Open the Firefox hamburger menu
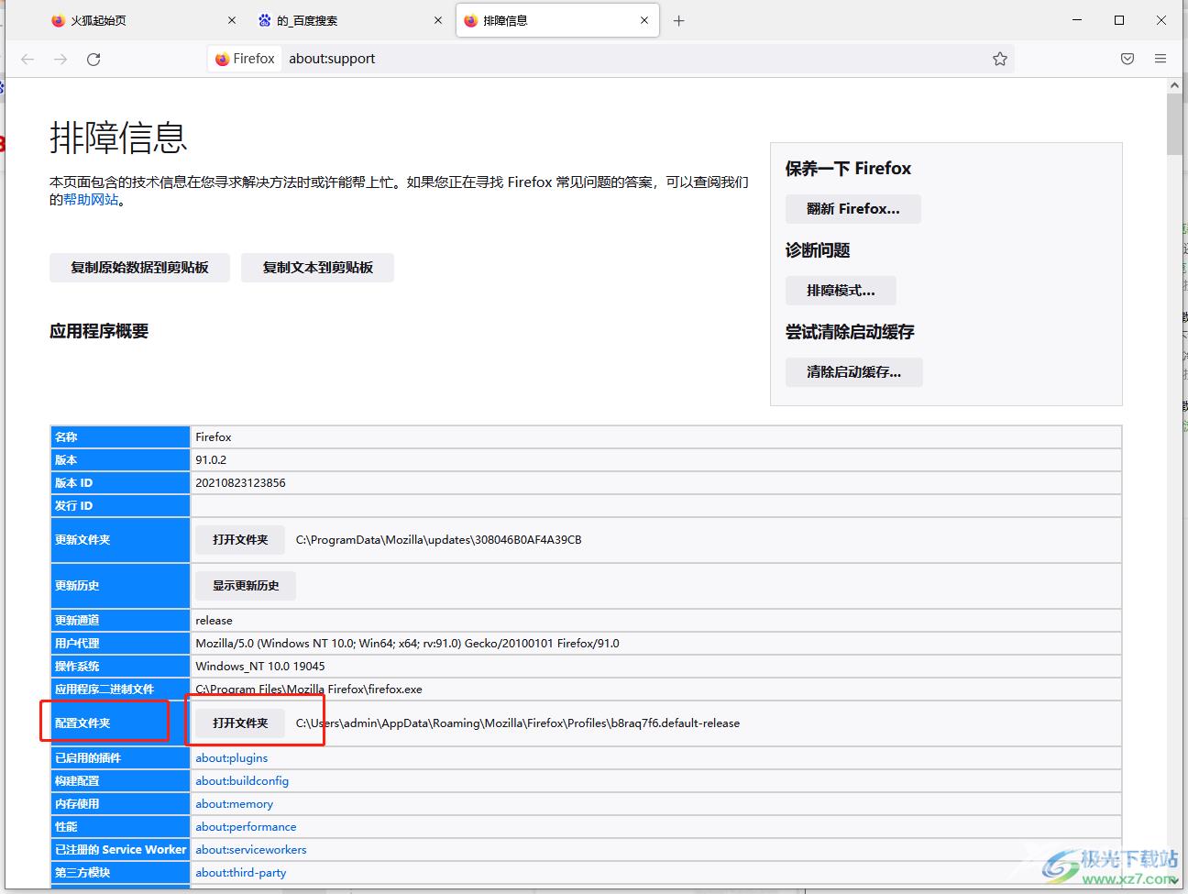The width and height of the screenshot is (1188, 894). pos(1160,59)
